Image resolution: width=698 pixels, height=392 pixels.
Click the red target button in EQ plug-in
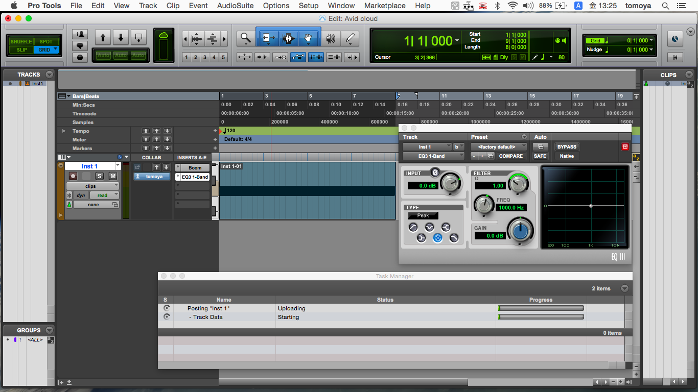[x=624, y=146]
